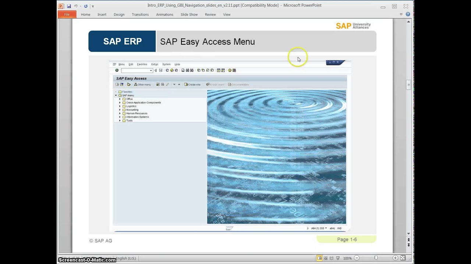The width and height of the screenshot is (471, 264).
Task: Expand the Human Resources node arrow
Action: [x=120, y=113]
